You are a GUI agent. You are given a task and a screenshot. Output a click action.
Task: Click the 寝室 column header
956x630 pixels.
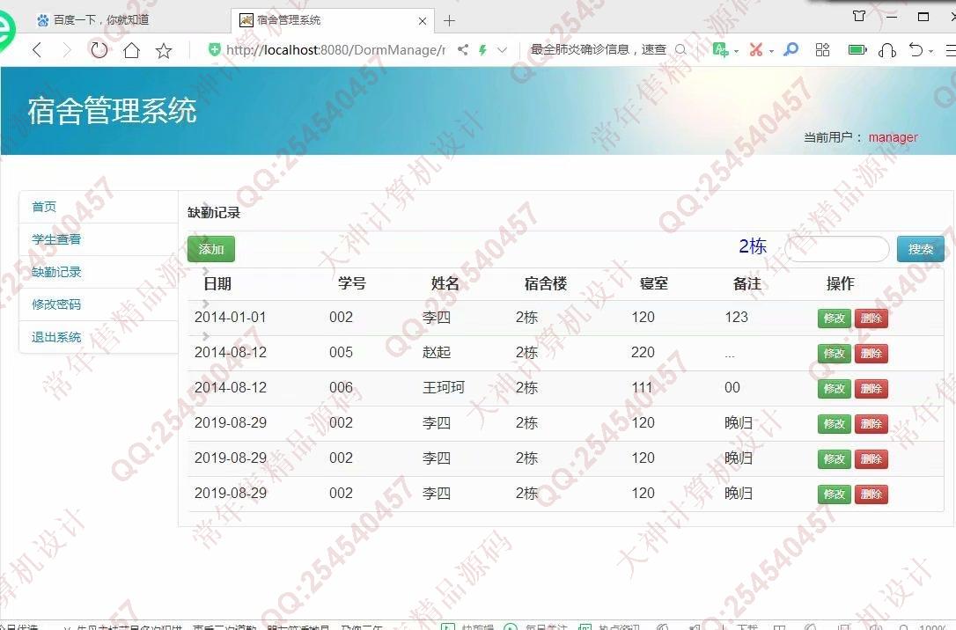(653, 284)
